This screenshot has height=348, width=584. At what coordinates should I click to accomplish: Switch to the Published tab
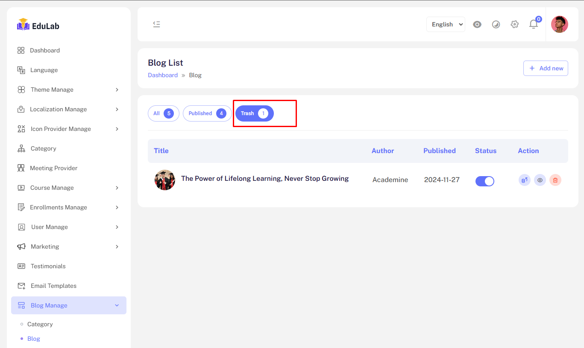click(207, 113)
